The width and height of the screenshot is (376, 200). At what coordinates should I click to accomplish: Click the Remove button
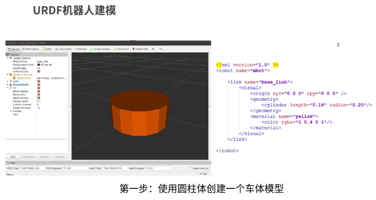tap(44, 157)
